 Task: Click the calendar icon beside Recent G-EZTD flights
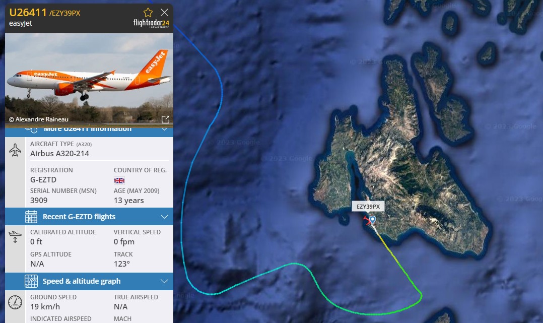(31, 217)
